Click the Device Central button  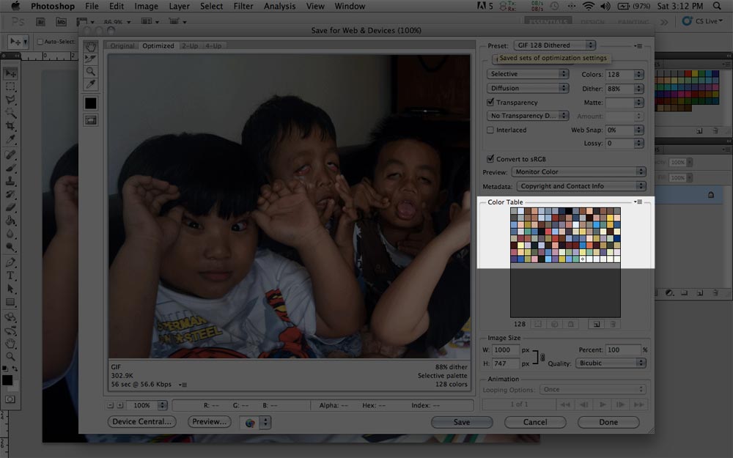click(x=142, y=422)
